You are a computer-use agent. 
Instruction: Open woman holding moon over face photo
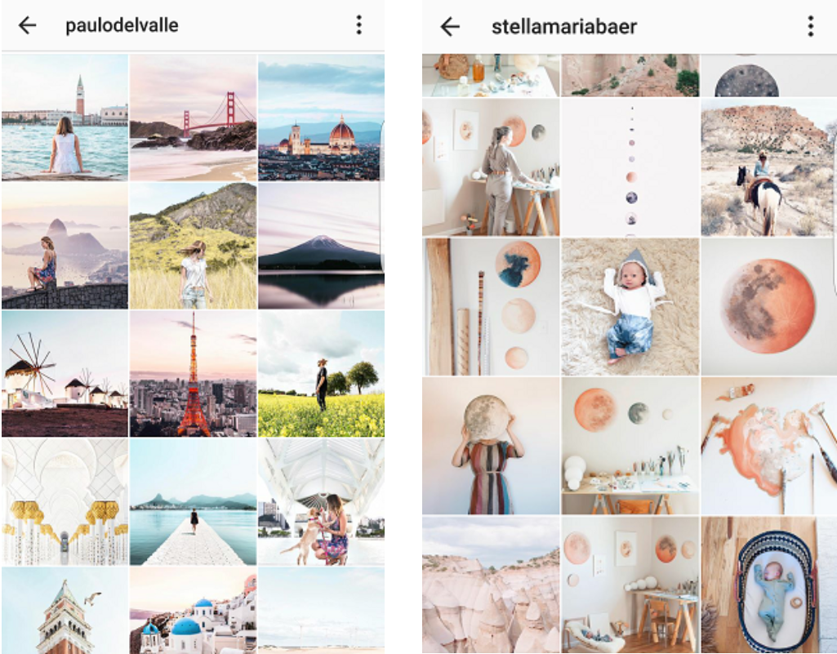pos(491,446)
